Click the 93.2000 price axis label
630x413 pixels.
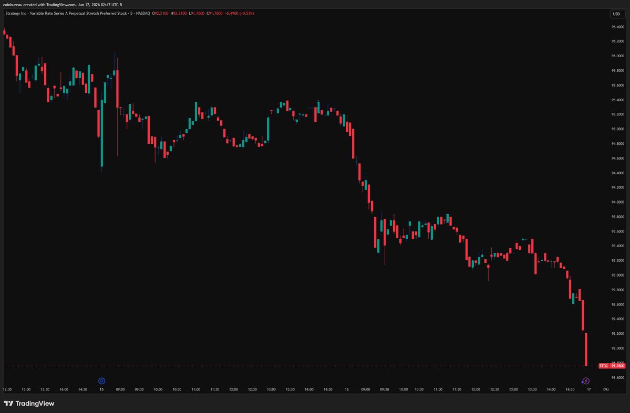[617, 260]
